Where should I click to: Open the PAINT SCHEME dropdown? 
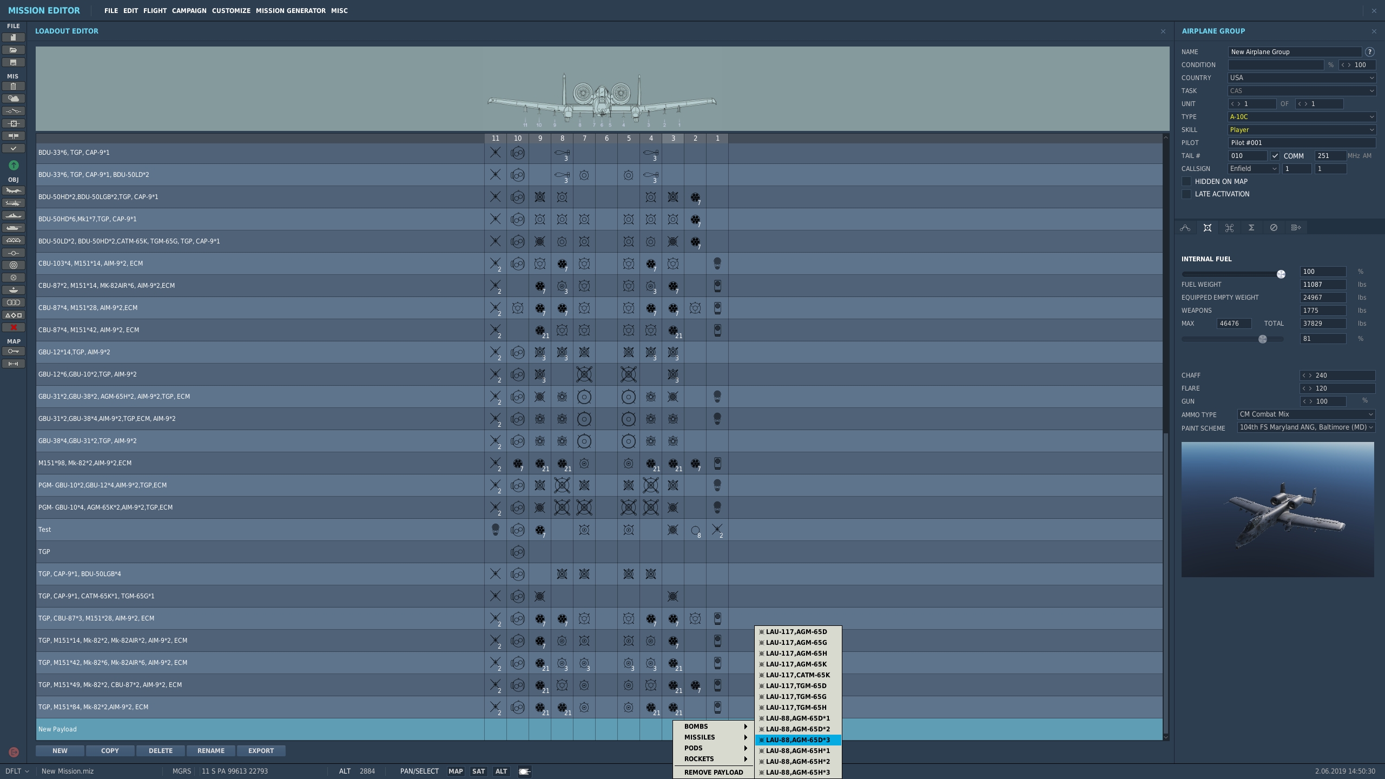tap(1305, 427)
